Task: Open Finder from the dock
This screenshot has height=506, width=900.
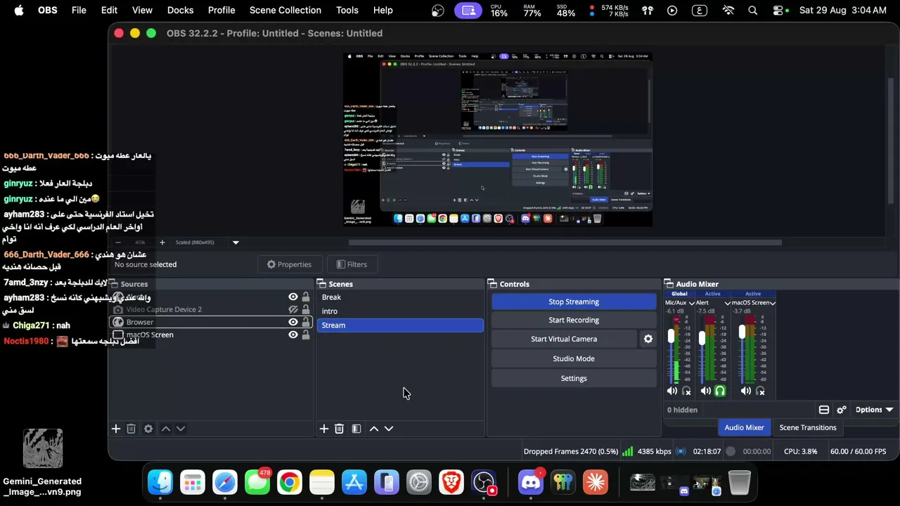Action: (160, 482)
